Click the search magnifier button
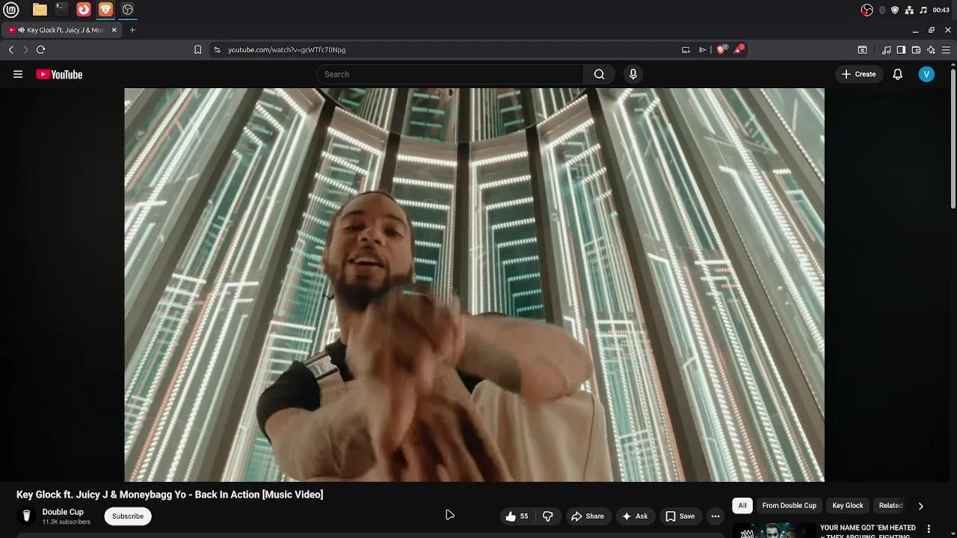 599,74
